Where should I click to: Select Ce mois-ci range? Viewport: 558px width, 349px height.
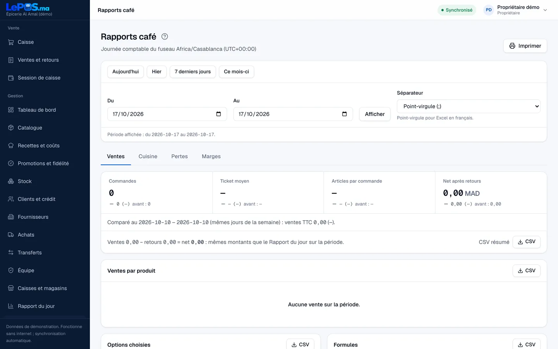[x=236, y=72]
